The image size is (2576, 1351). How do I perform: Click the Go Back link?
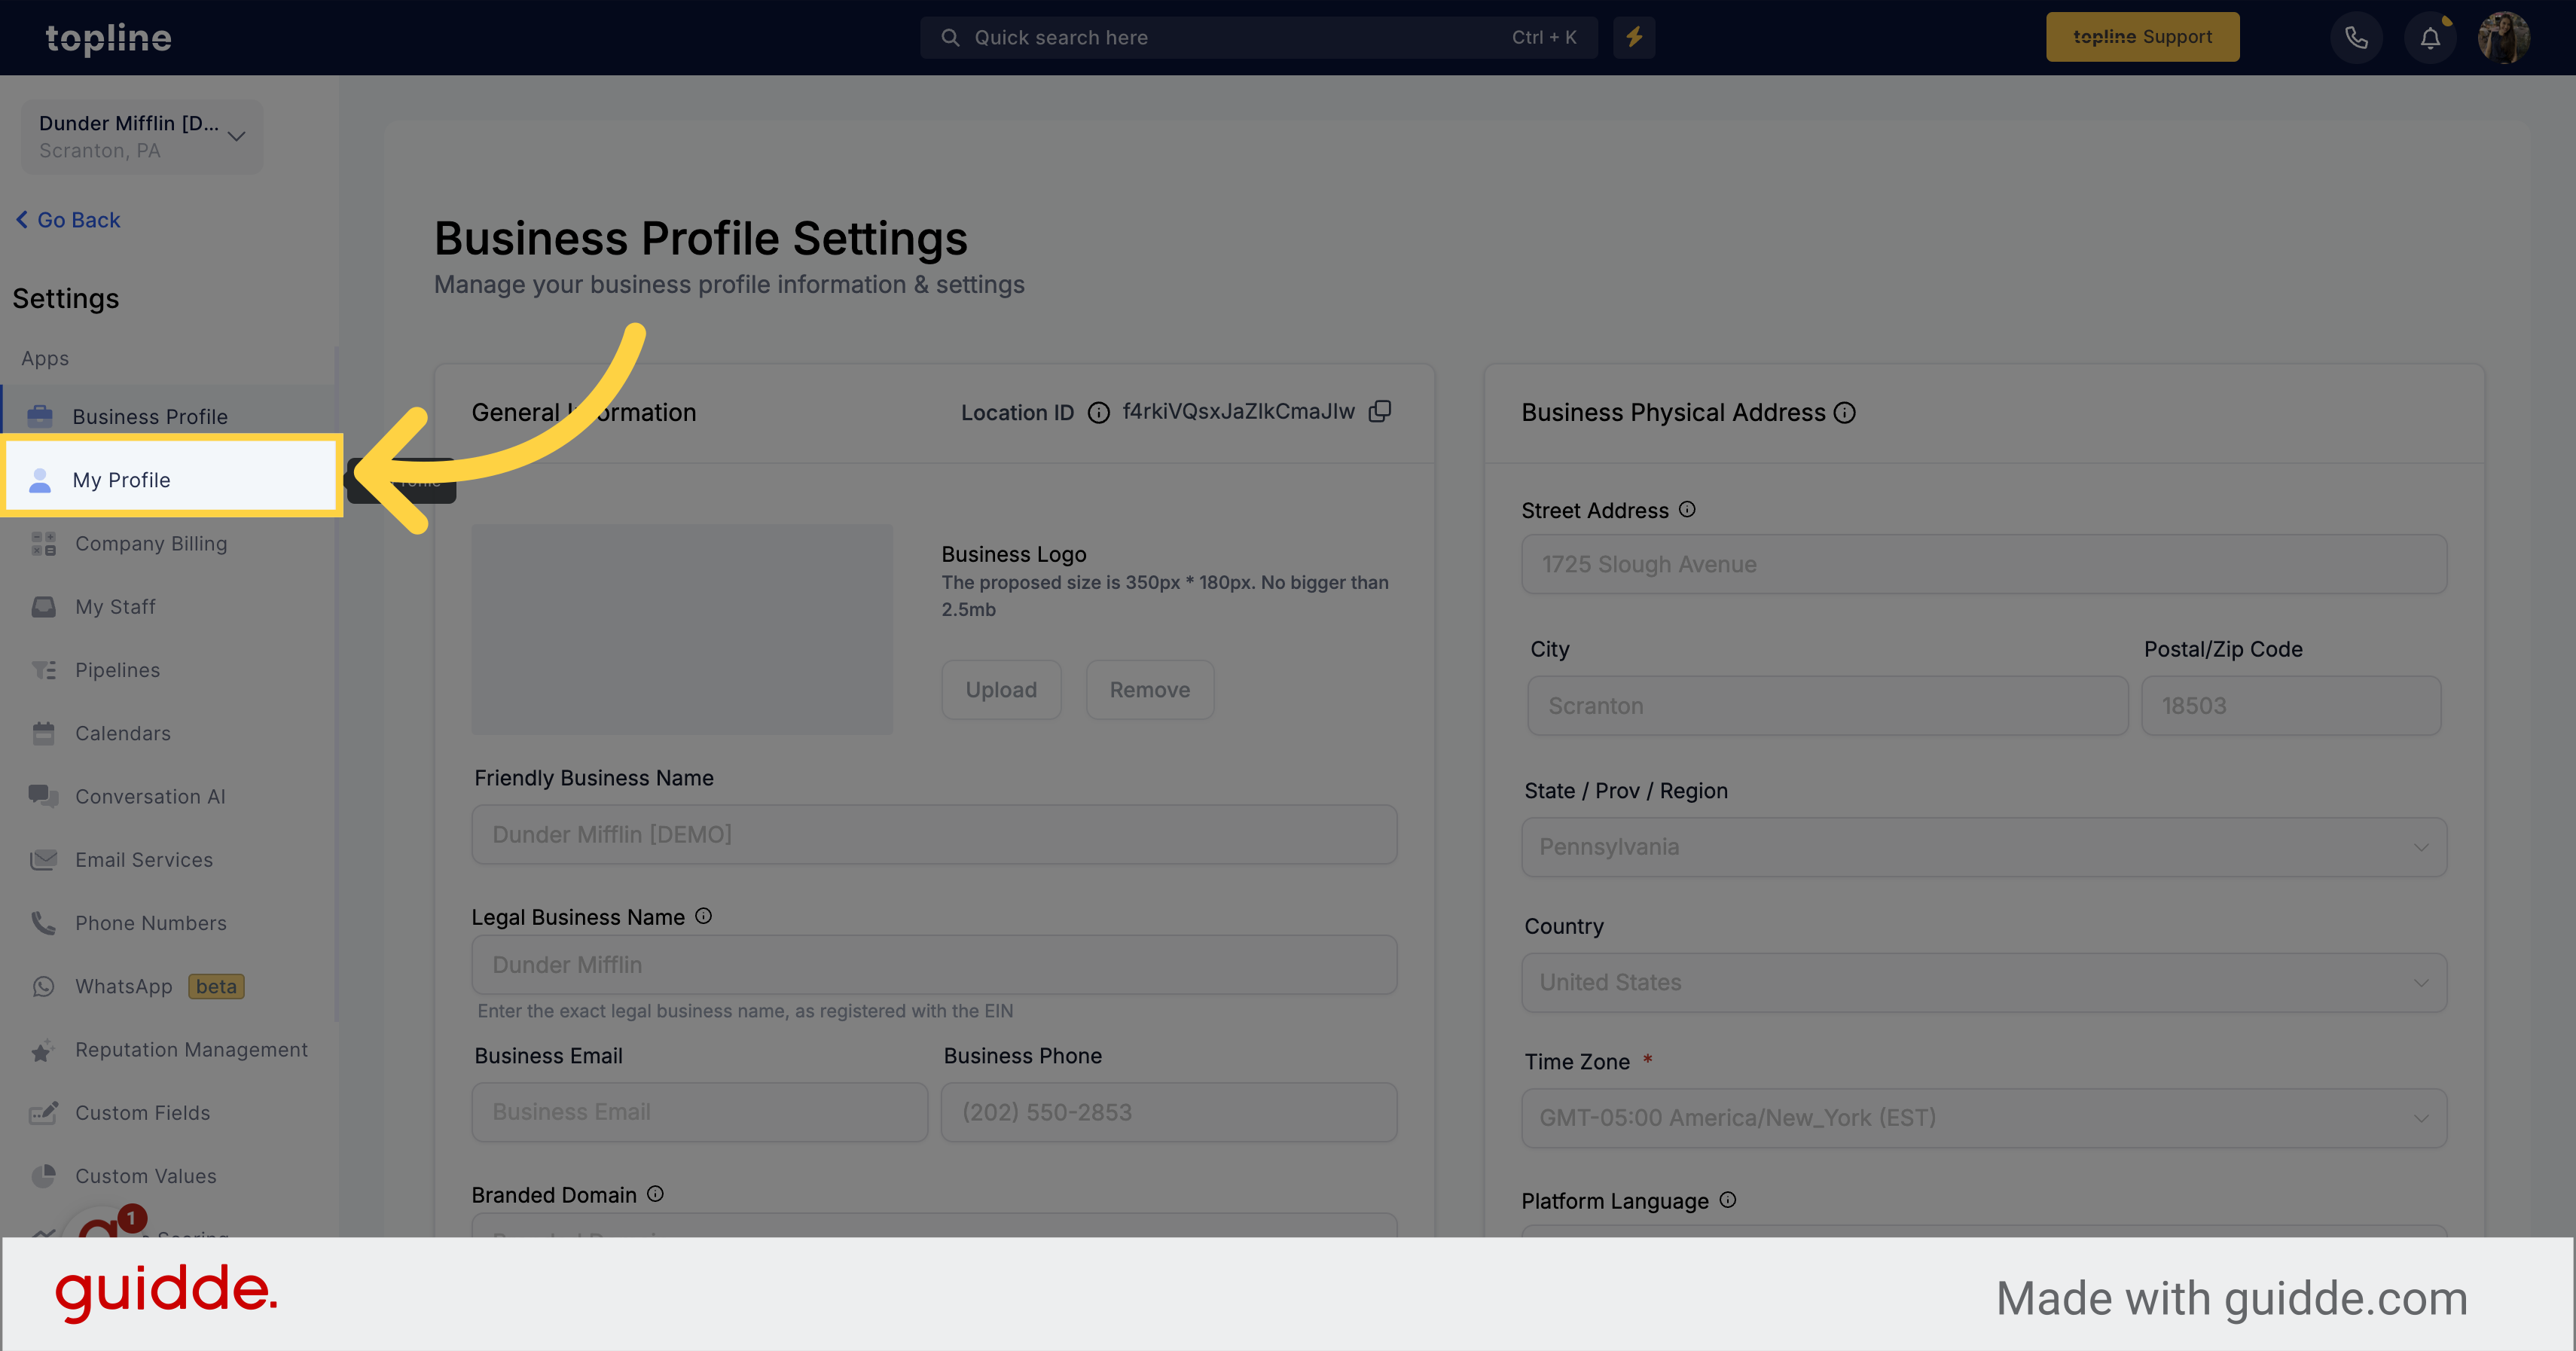pyautogui.click(x=68, y=220)
